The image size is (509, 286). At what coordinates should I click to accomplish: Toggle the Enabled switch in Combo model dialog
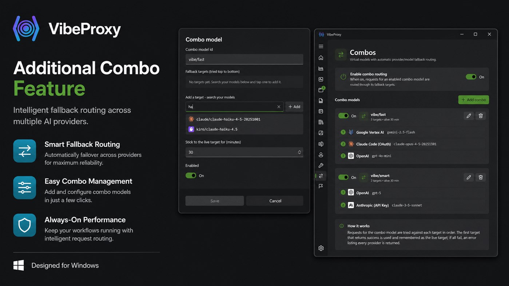[x=191, y=176]
